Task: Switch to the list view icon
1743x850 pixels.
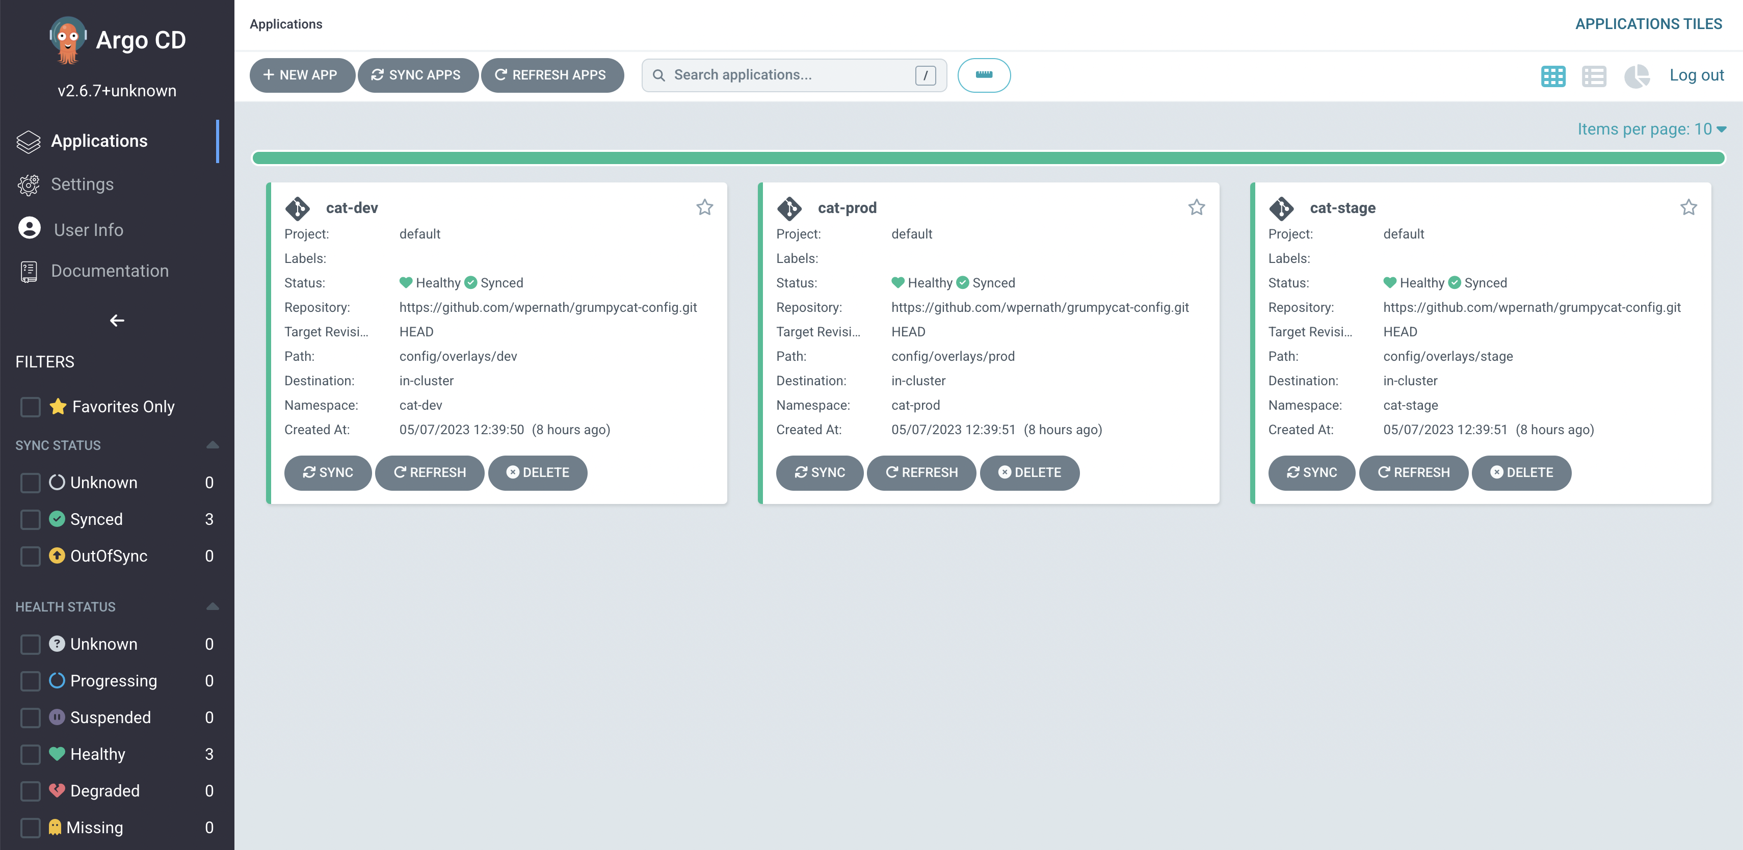Action: (x=1594, y=76)
